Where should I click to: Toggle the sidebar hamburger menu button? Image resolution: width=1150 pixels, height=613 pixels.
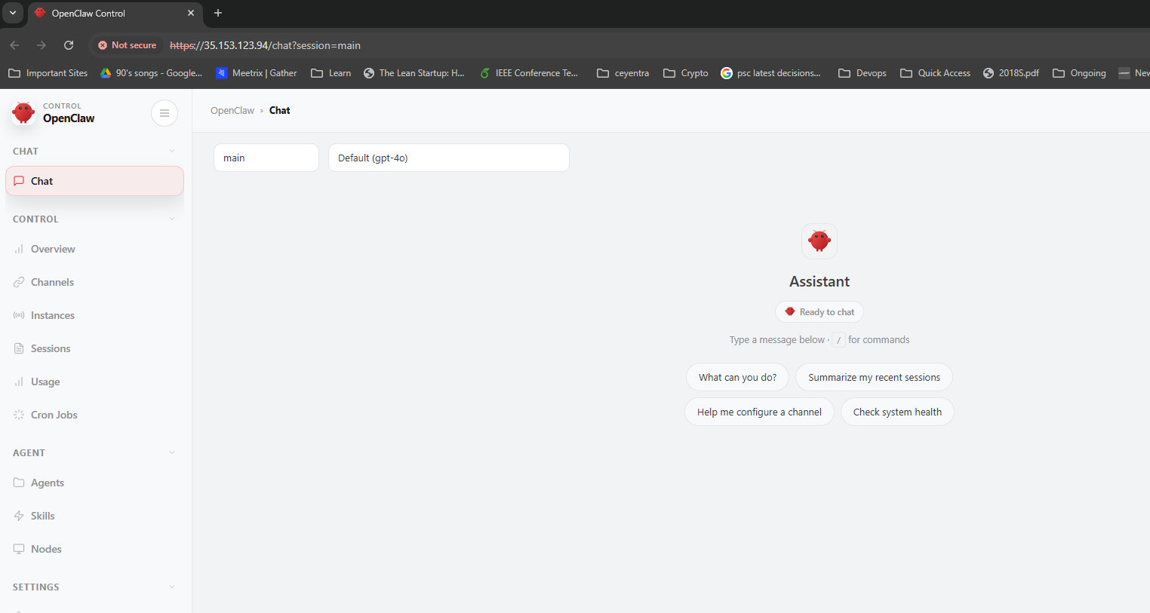coord(165,113)
